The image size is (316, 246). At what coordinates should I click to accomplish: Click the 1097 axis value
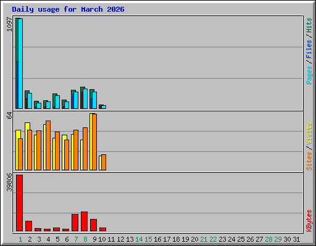pos(9,25)
